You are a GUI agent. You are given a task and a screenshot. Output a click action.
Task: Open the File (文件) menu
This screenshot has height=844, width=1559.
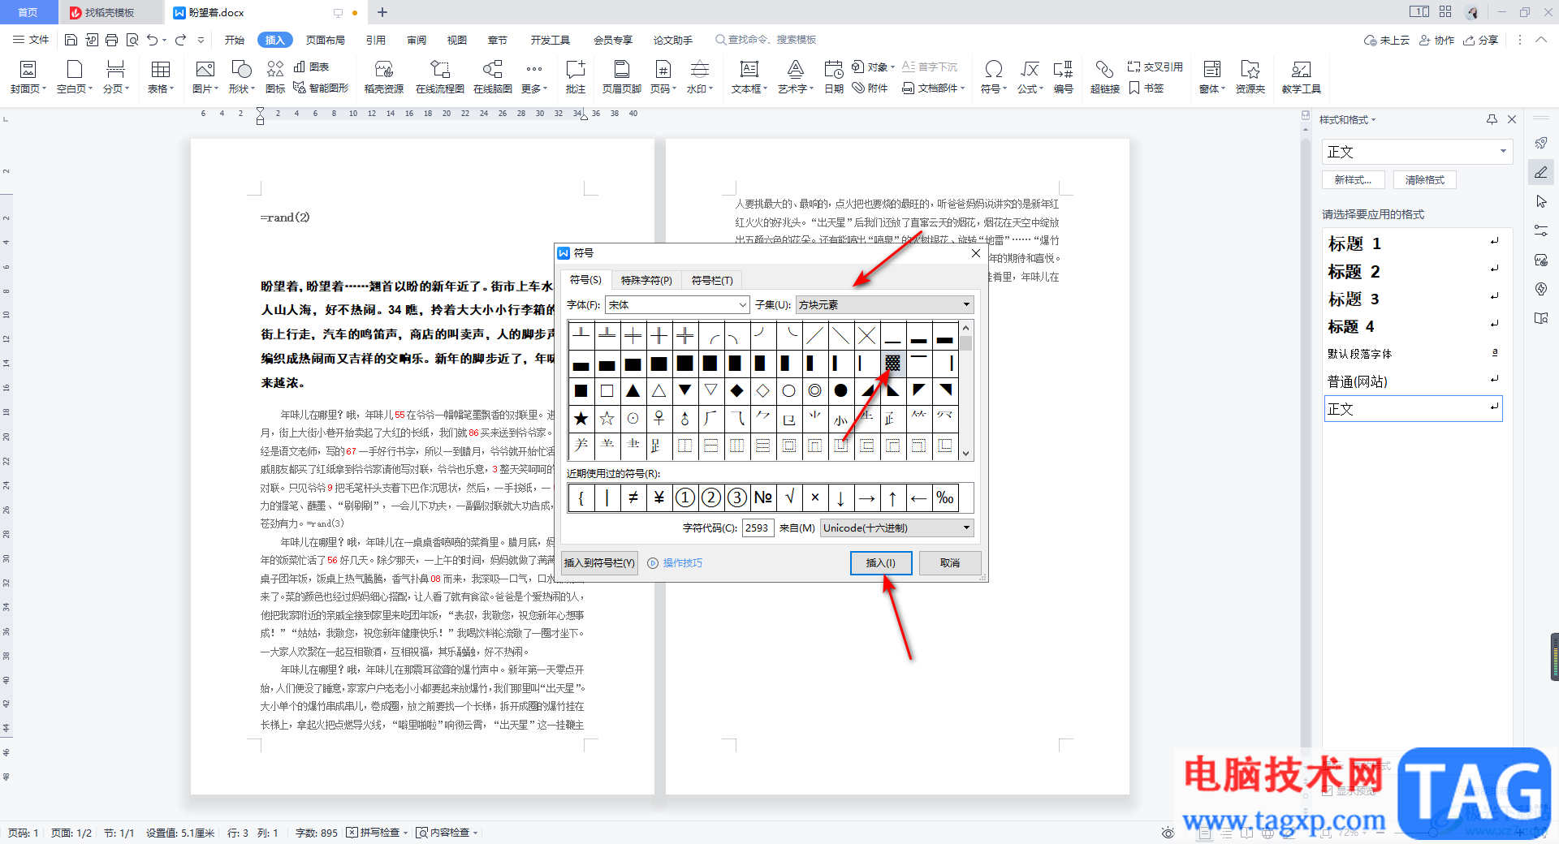(x=31, y=40)
